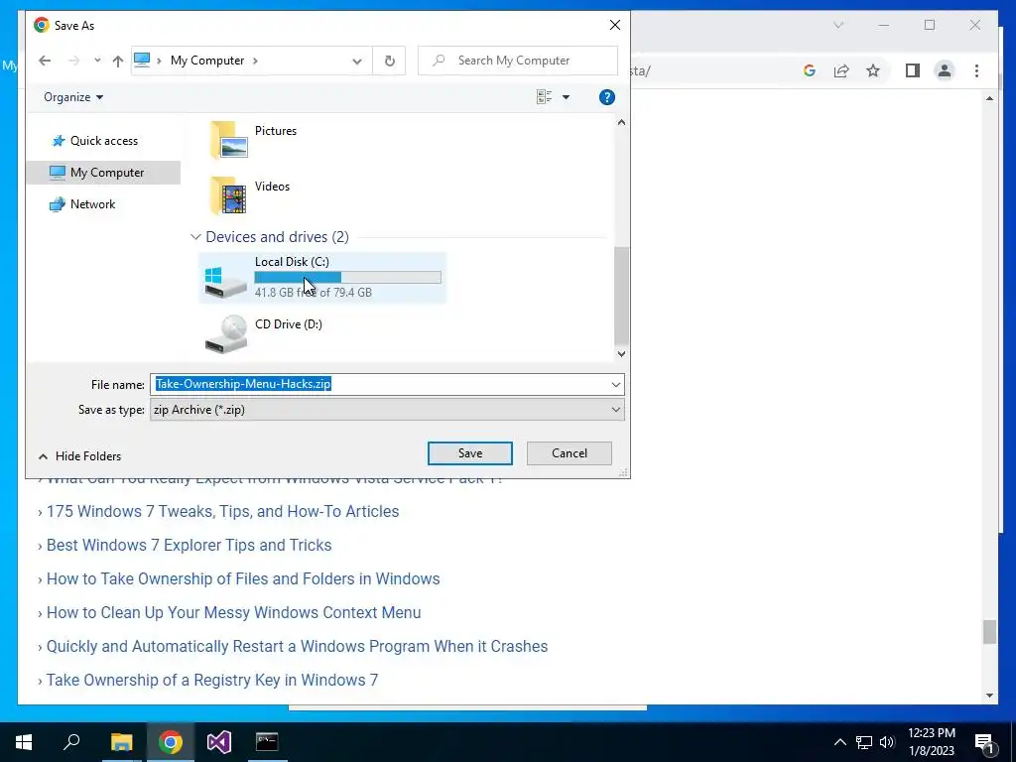Image resolution: width=1016 pixels, height=762 pixels.
Task: Click the taskbar clock showing 12:23 PM
Action: coord(931,742)
